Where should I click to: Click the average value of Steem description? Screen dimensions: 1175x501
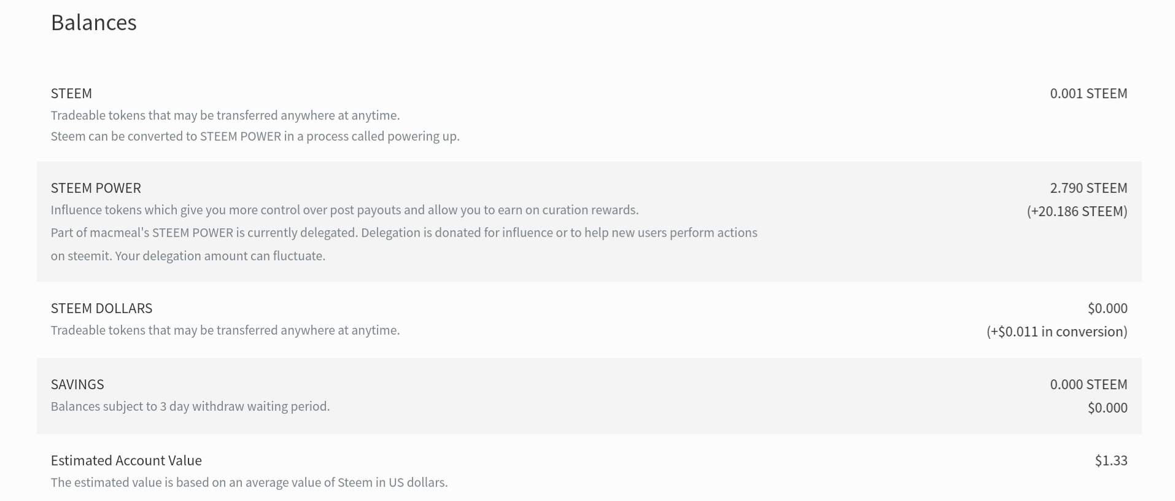coord(249,483)
